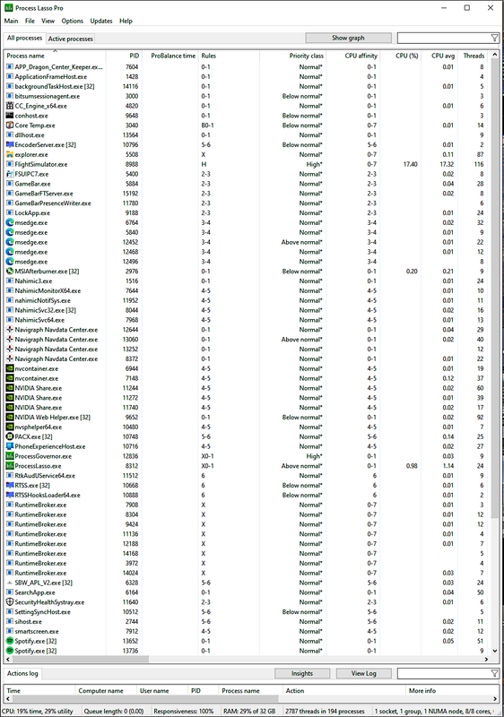Open the Options menu
Screen dimensions: 504x717
coord(73,21)
